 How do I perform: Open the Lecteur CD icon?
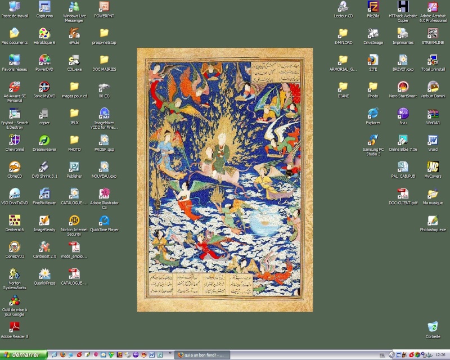[x=343, y=9]
